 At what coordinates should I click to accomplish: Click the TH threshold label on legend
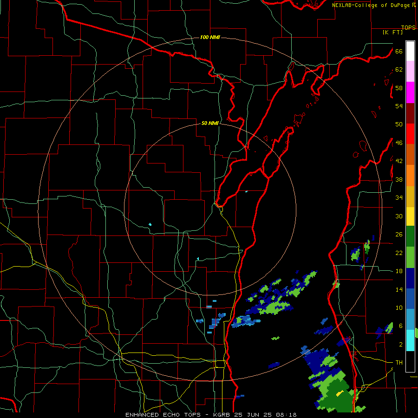399,363
